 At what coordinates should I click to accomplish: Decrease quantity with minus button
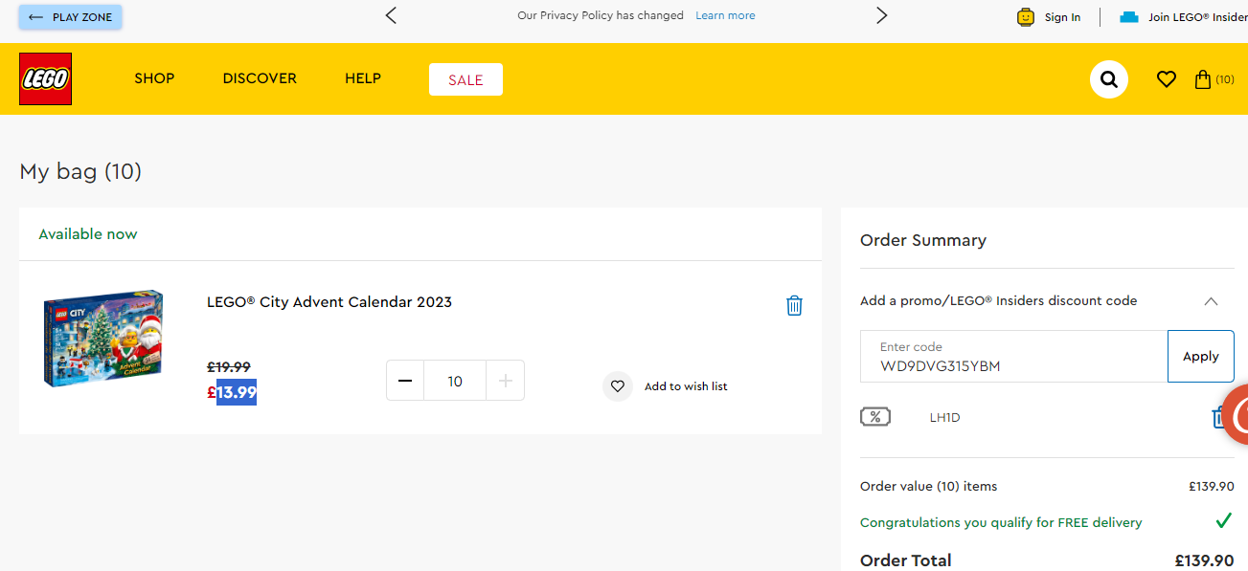click(405, 381)
